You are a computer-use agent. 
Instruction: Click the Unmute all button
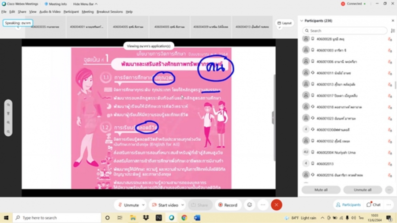point(362,190)
